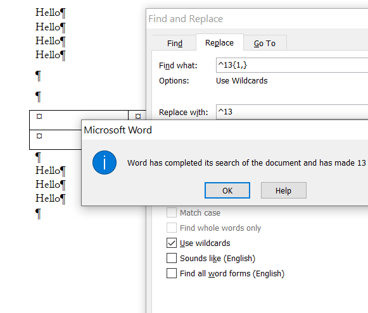Viewport: 368px width, 313px height.
Task: Click the top-left table cell
Action: coord(79,120)
